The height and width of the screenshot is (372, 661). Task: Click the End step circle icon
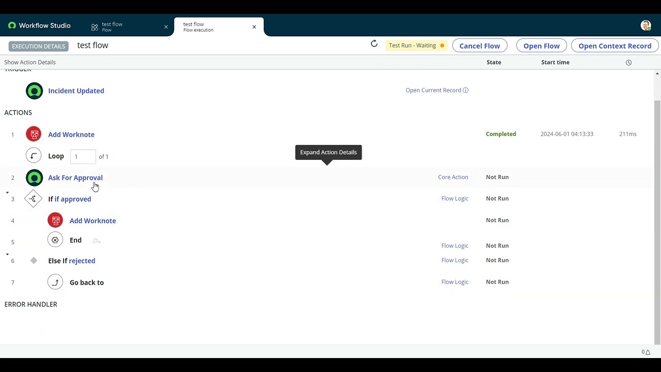point(55,240)
